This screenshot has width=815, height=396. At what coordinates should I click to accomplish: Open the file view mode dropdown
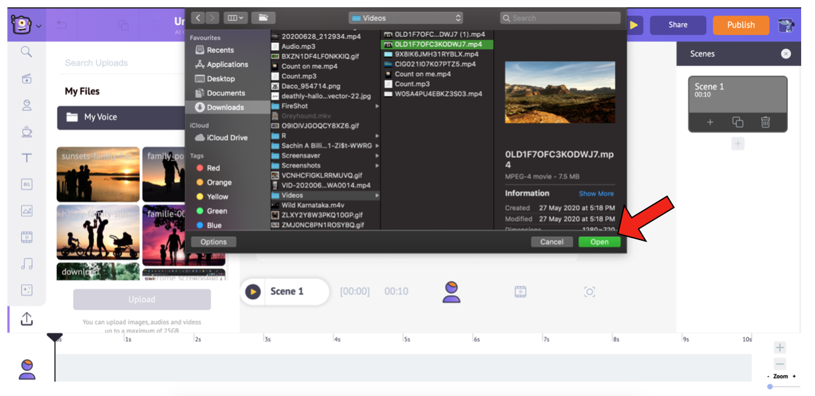(x=234, y=18)
